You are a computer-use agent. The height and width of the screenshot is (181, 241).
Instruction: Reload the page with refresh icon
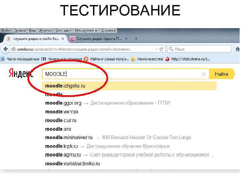[x=161, y=49]
